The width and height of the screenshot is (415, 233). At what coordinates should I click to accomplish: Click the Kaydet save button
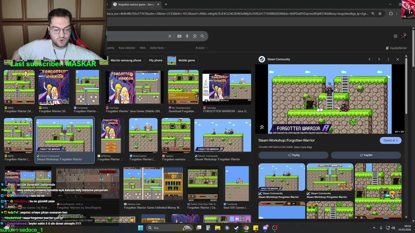point(366,155)
